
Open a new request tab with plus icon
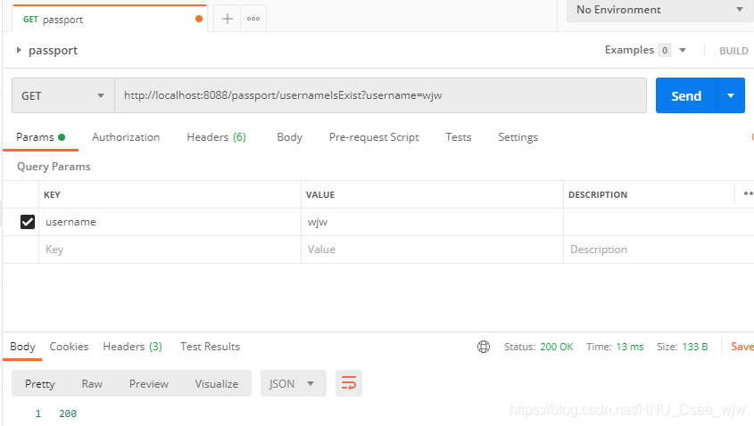click(228, 19)
